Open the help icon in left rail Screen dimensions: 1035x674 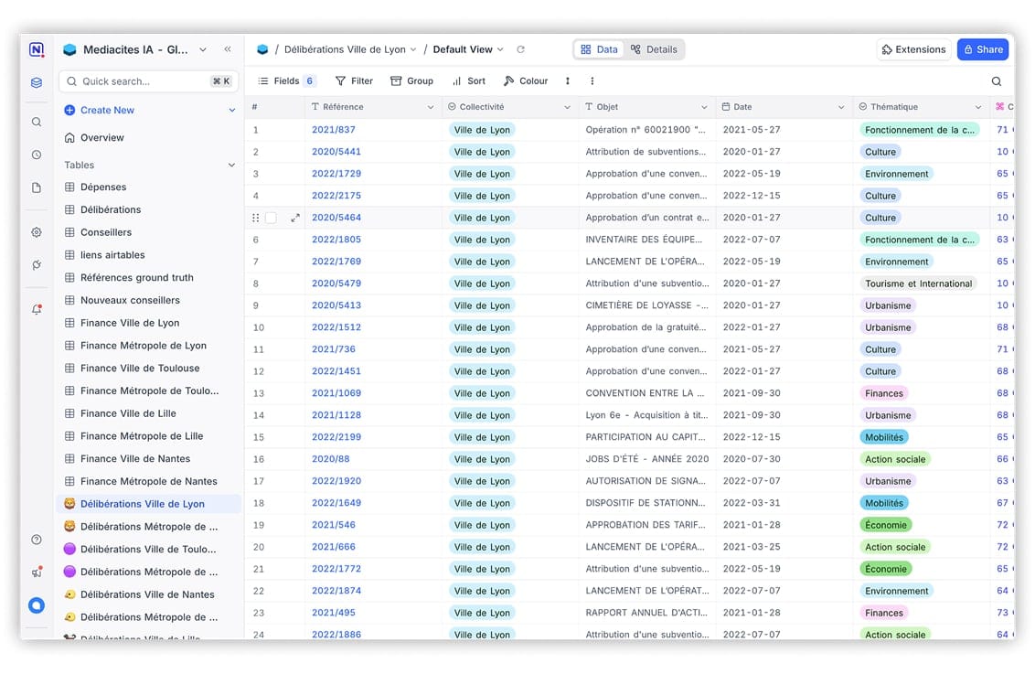click(37, 540)
